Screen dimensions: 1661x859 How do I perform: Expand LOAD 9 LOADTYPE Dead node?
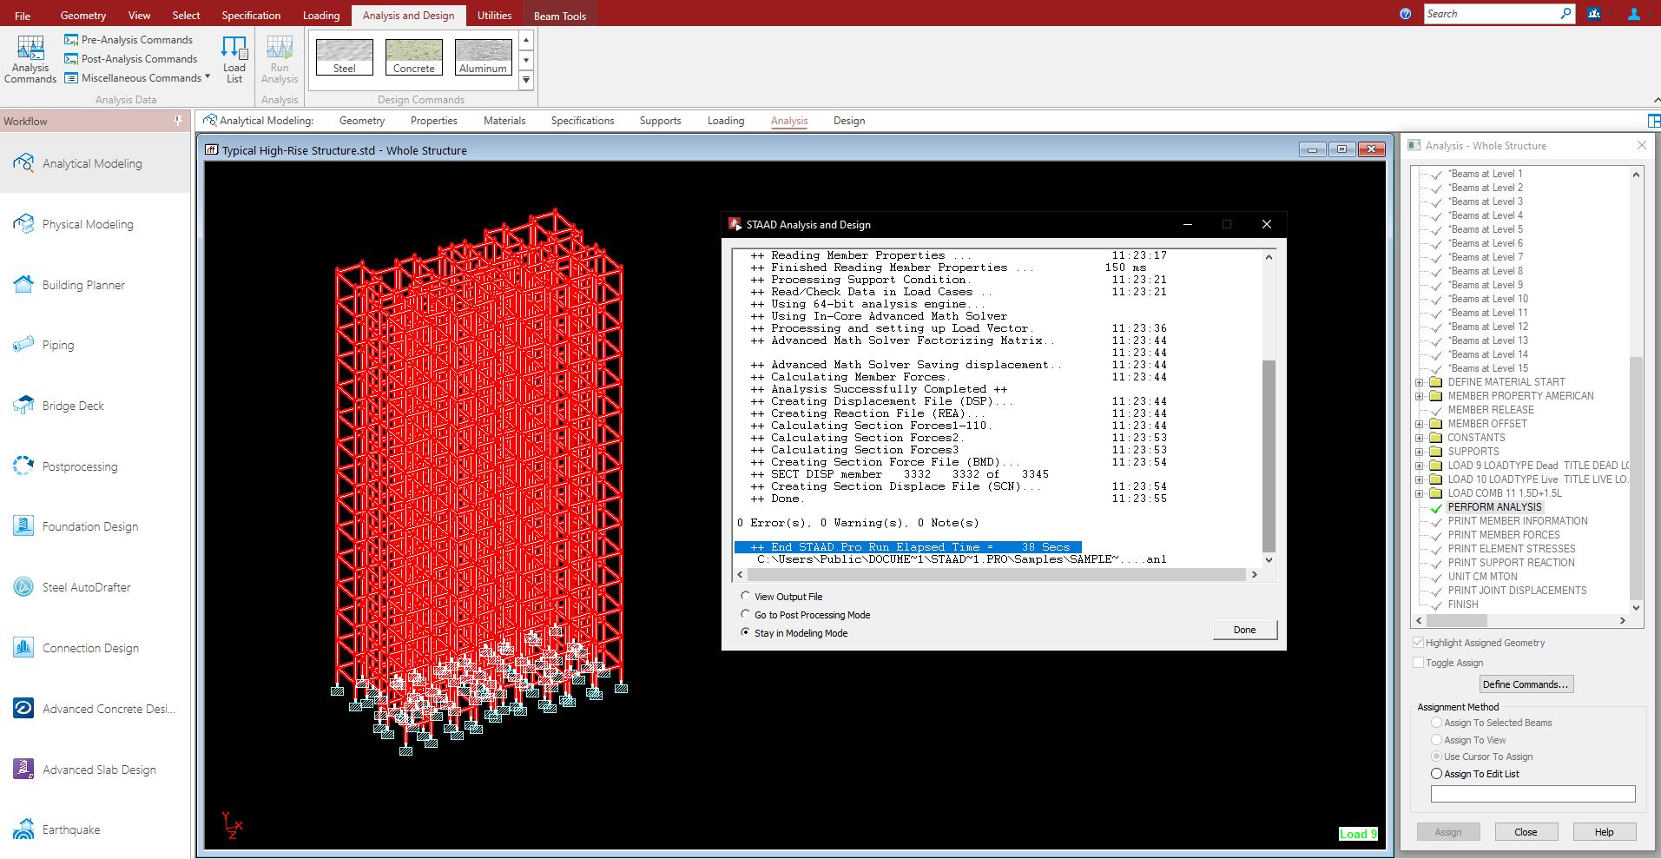point(1420,466)
